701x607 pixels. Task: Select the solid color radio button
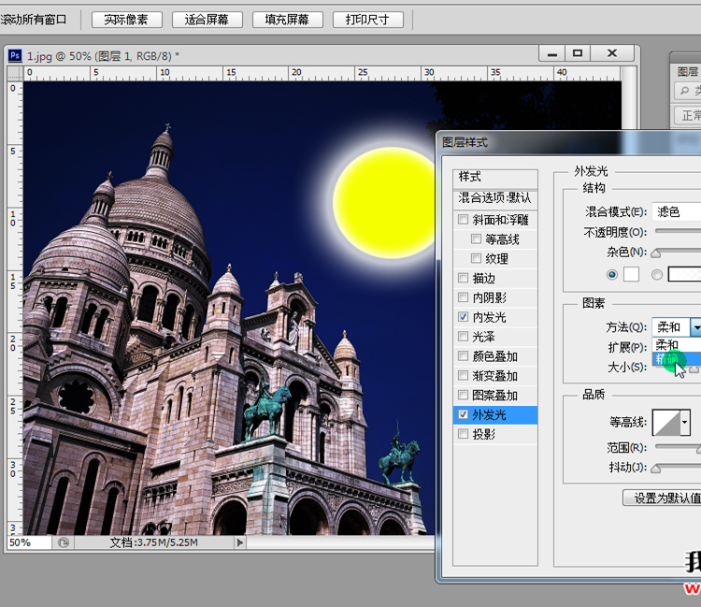(612, 274)
